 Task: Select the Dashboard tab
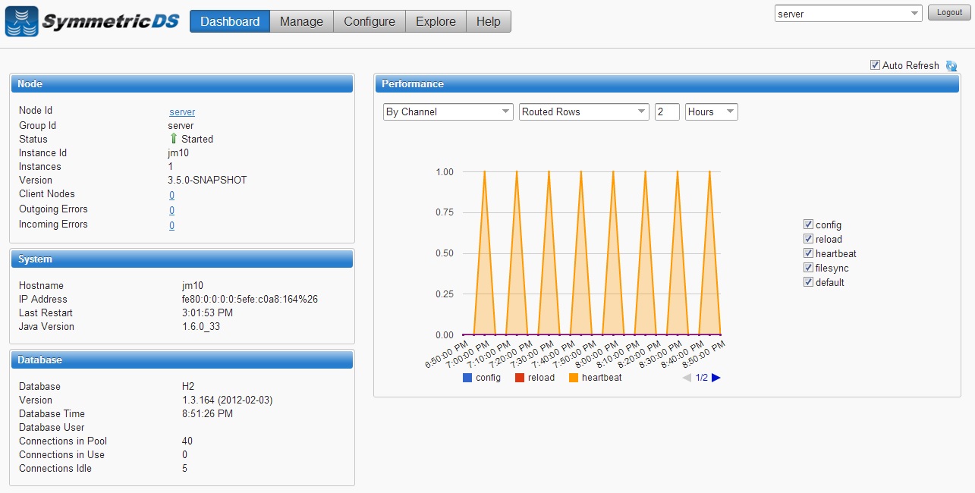pyautogui.click(x=230, y=21)
